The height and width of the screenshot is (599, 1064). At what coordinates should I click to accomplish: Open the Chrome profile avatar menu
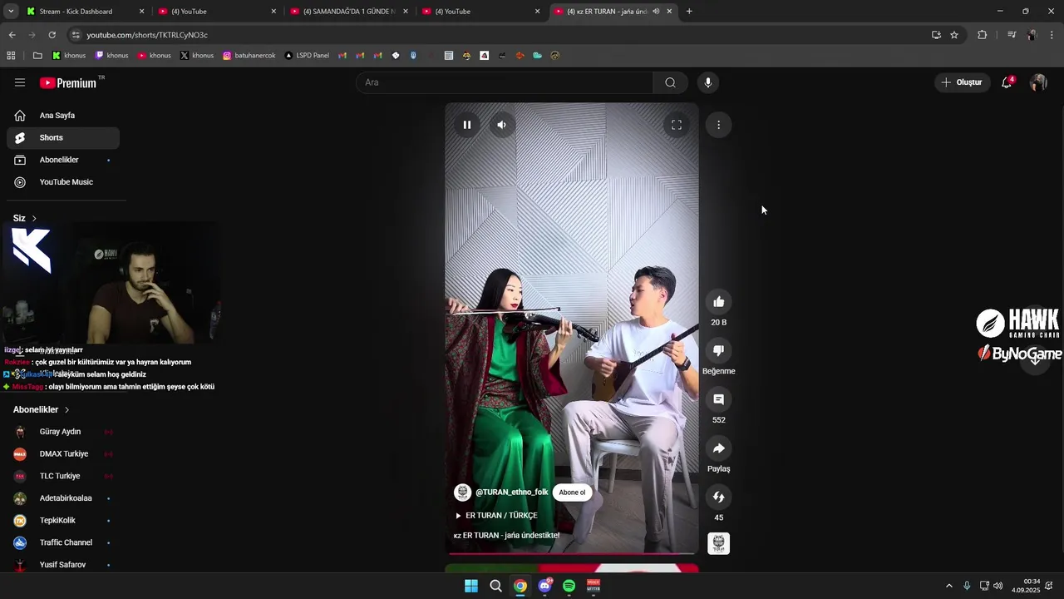coord(1032,35)
